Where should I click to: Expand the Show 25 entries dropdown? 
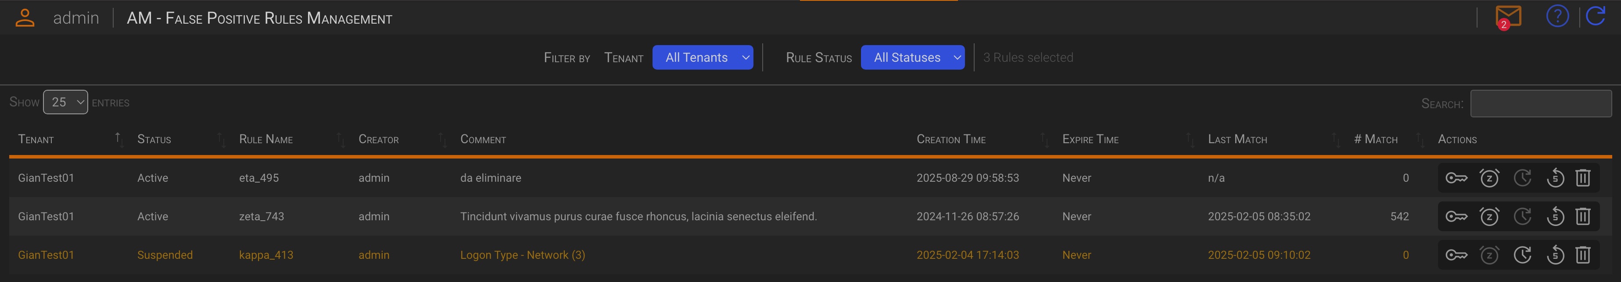click(x=65, y=102)
